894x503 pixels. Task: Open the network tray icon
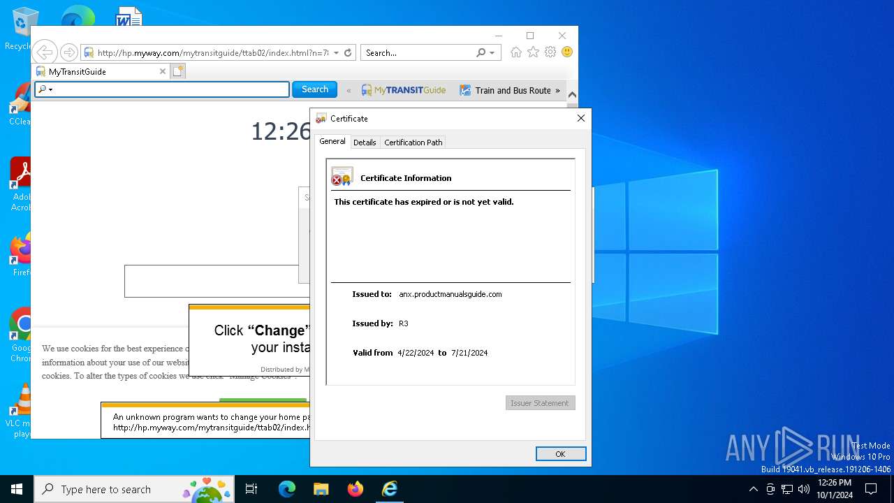pyautogui.click(x=787, y=489)
